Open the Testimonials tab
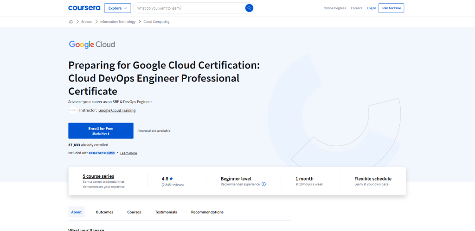This screenshot has width=475, height=231. click(166, 212)
